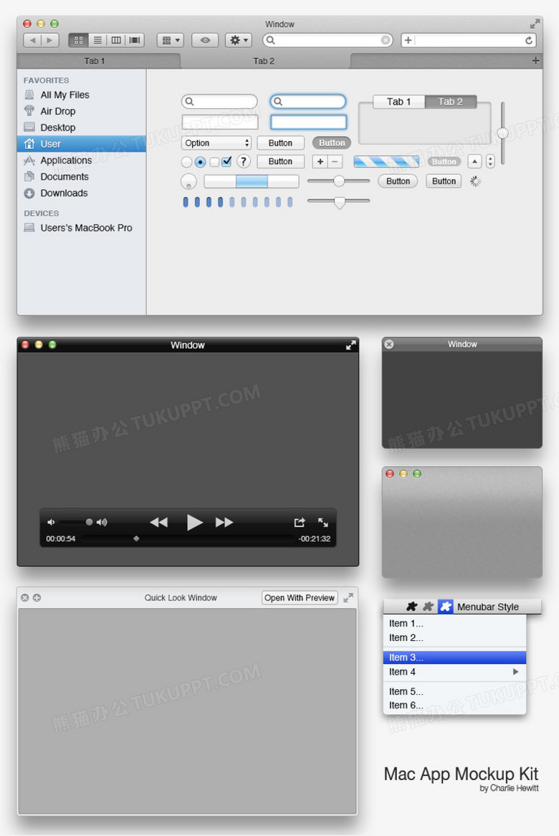Open Item 4 submenu arrow
The height and width of the screenshot is (836, 559).
point(515,672)
